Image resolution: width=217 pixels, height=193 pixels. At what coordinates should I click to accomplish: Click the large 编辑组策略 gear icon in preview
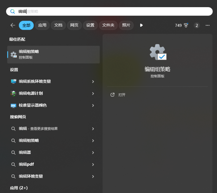[158, 52]
